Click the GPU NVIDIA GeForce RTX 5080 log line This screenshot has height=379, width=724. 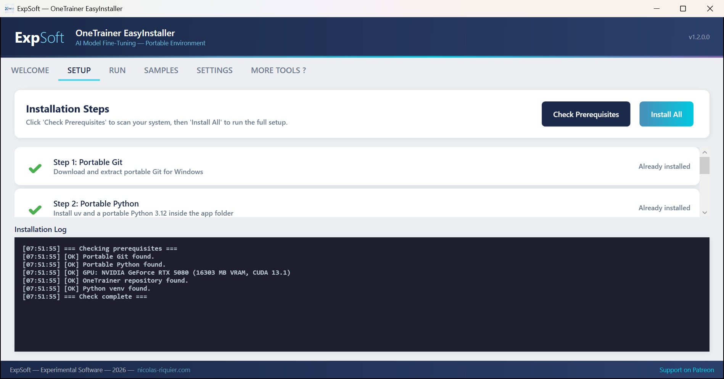[156, 272]
